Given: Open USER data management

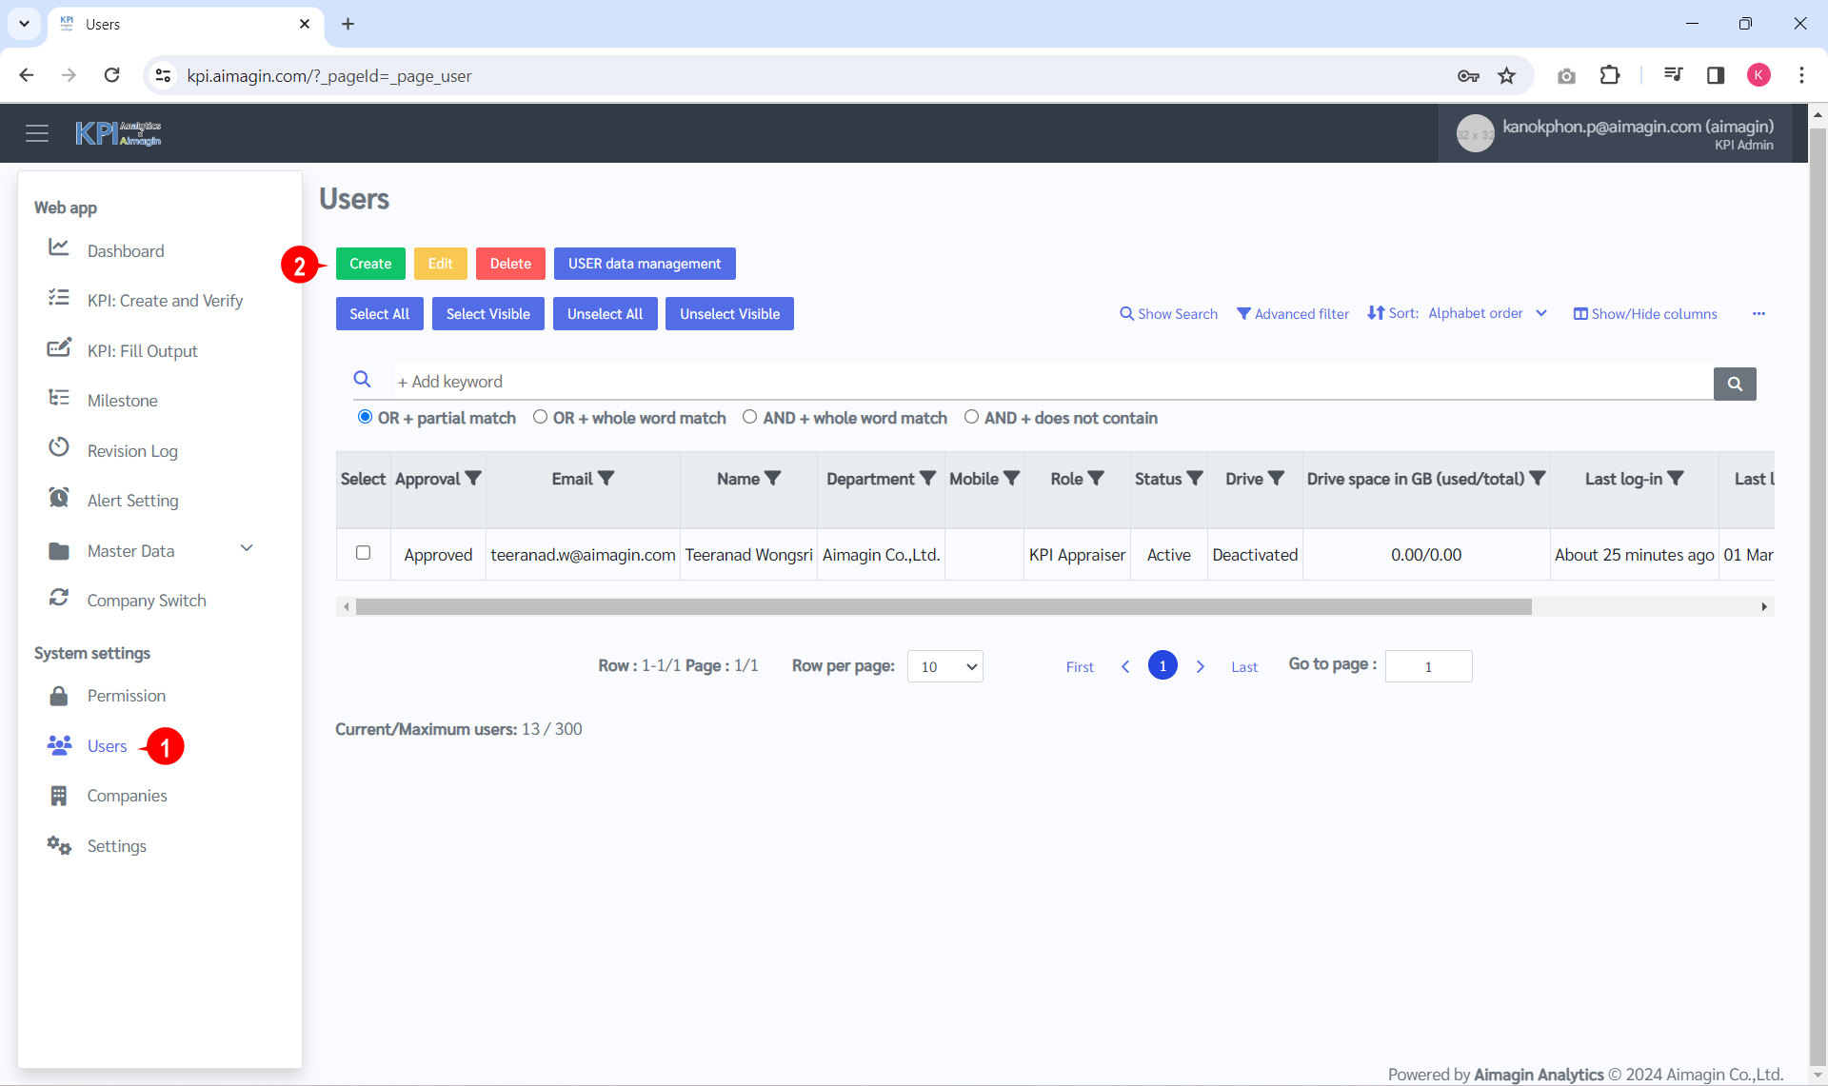Looking at the screenshot, I should tap(644, 263).
